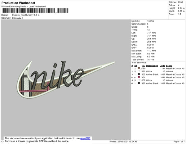Click the barcode under the worksheet header

point(35,11)
